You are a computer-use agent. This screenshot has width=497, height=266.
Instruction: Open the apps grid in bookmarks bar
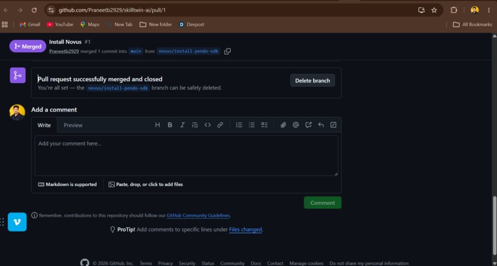coord(5,25)
